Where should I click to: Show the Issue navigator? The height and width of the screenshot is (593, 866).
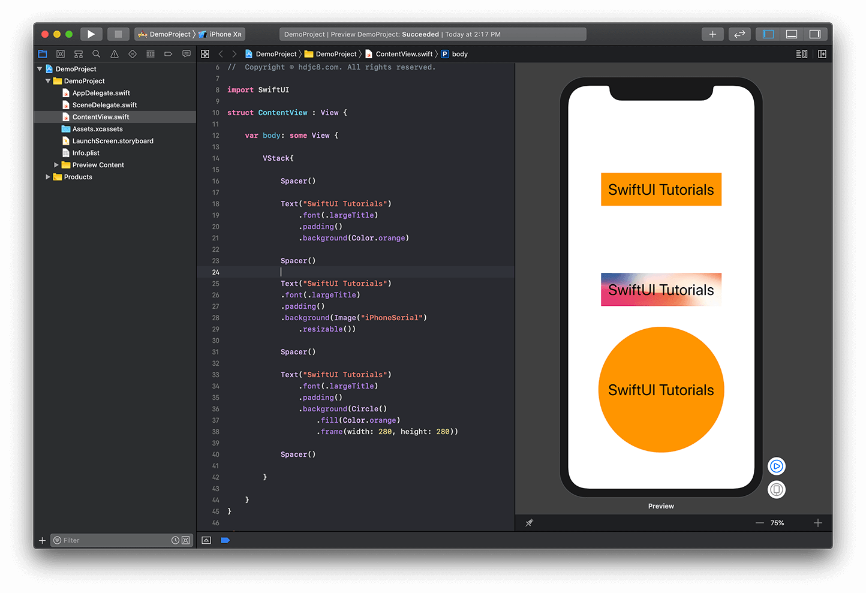pyautogui.click(x=115, y=54)
